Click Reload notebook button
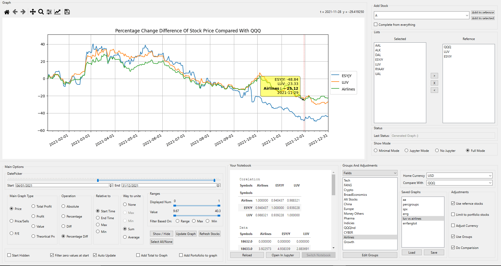Image resolution: width=501 pixels, height=266 pixels. (x=247, y=255)
